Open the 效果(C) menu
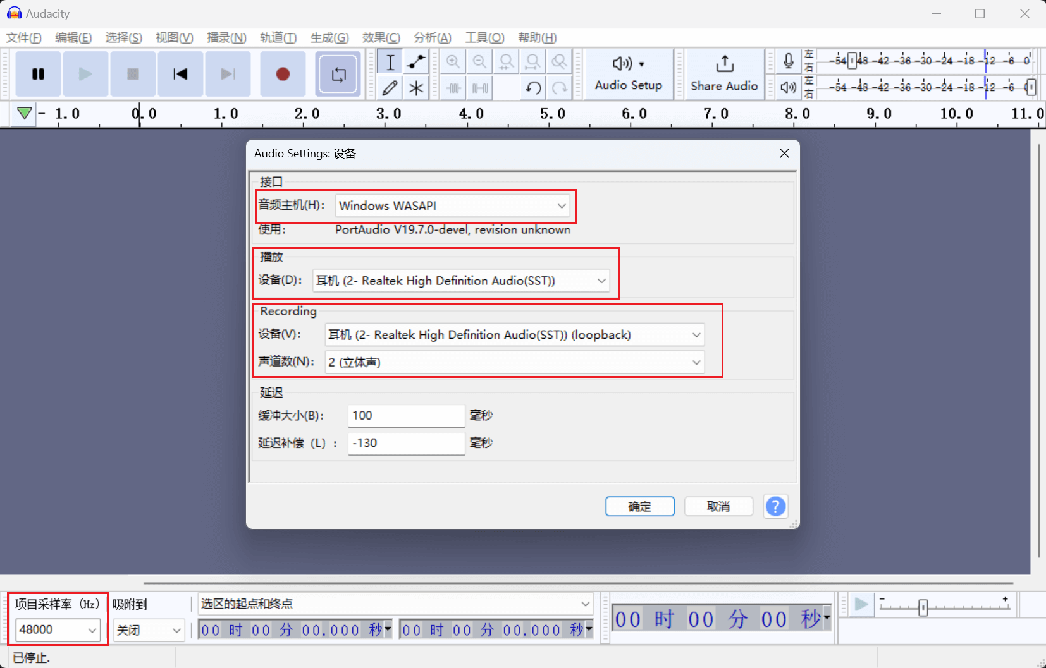 [x=381, y=38]
